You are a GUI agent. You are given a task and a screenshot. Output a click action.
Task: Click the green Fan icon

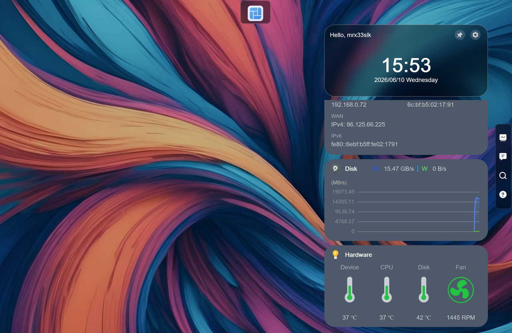(x=461, y=290)
